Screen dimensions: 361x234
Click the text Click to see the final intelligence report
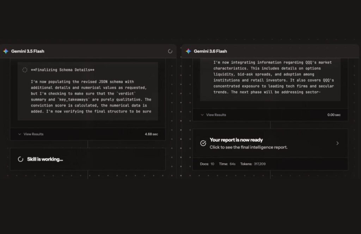coord(249,147)
